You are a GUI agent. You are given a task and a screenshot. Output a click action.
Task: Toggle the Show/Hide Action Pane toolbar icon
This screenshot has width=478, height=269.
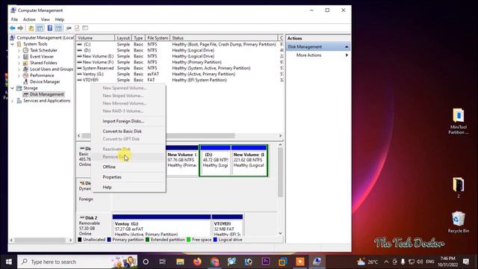pos(58,28)
